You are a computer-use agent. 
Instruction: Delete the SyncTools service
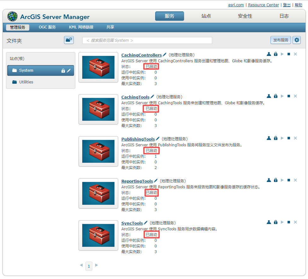tap(295, 222)
